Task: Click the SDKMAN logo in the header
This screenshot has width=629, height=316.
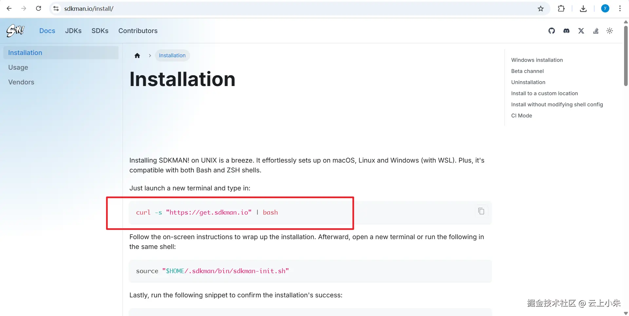Action: 15,31
